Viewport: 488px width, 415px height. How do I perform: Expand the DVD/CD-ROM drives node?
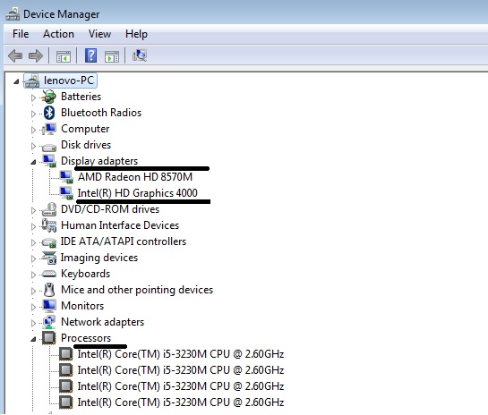[x=33, y=210]
